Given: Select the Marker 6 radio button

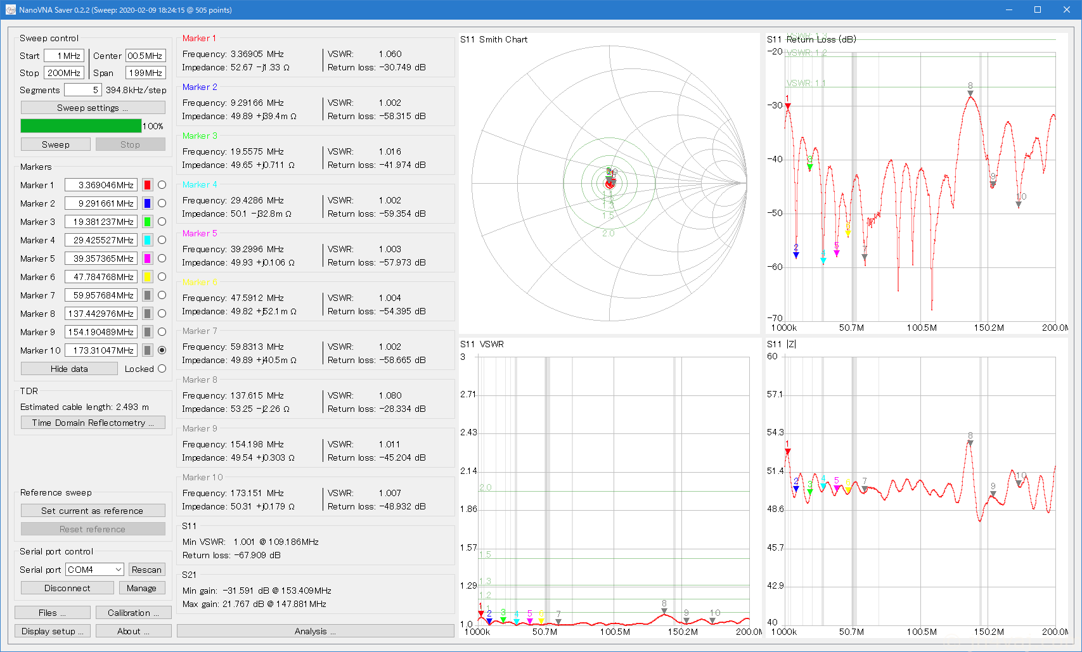Looking at the screenshot, I should (x=162, y=277).
